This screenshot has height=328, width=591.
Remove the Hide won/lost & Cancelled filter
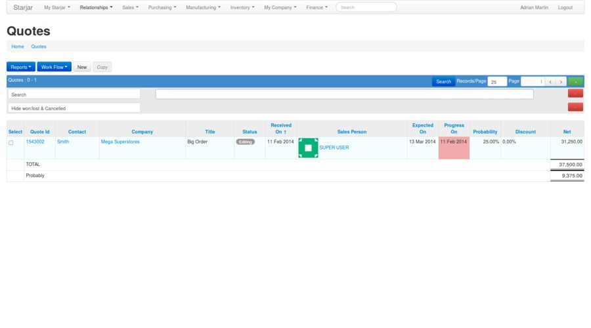[575, 107]
